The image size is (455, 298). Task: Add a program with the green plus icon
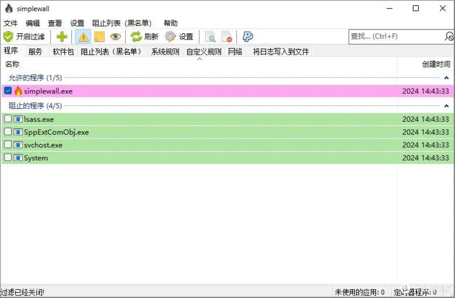(62, 37)
